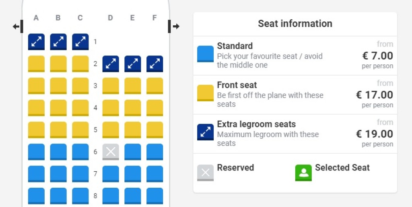Choose front seat 5F

(155, 130)
